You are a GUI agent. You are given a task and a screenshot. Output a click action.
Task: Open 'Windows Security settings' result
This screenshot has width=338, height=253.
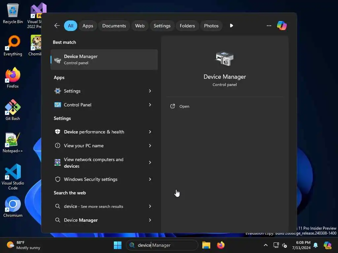click(104, 179)
